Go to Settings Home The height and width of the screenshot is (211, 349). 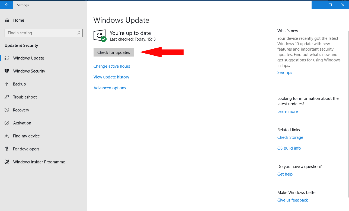44,20
